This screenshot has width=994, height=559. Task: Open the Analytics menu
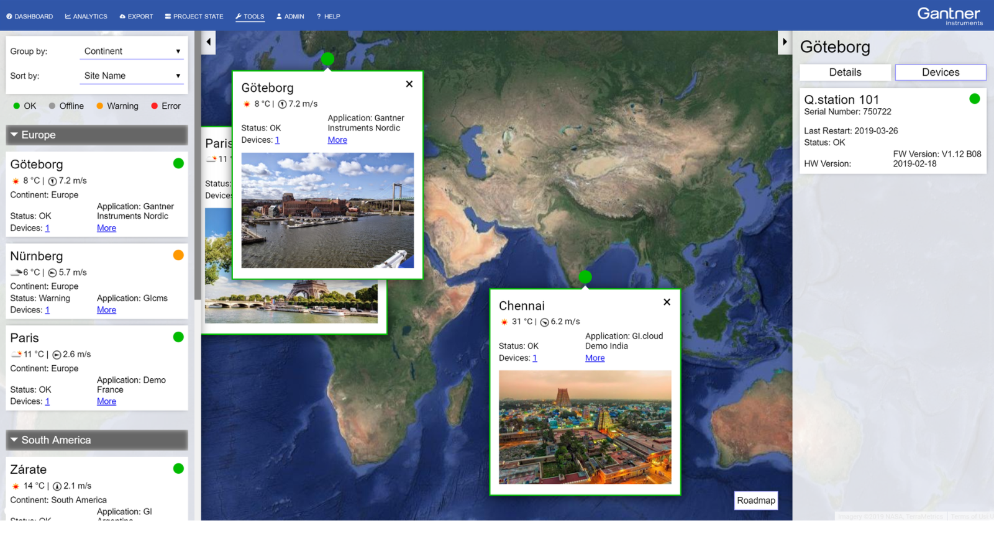tap(86, 16)
